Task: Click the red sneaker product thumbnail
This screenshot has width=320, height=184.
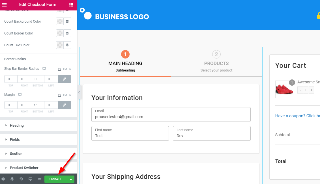Action: pos(284,89)
